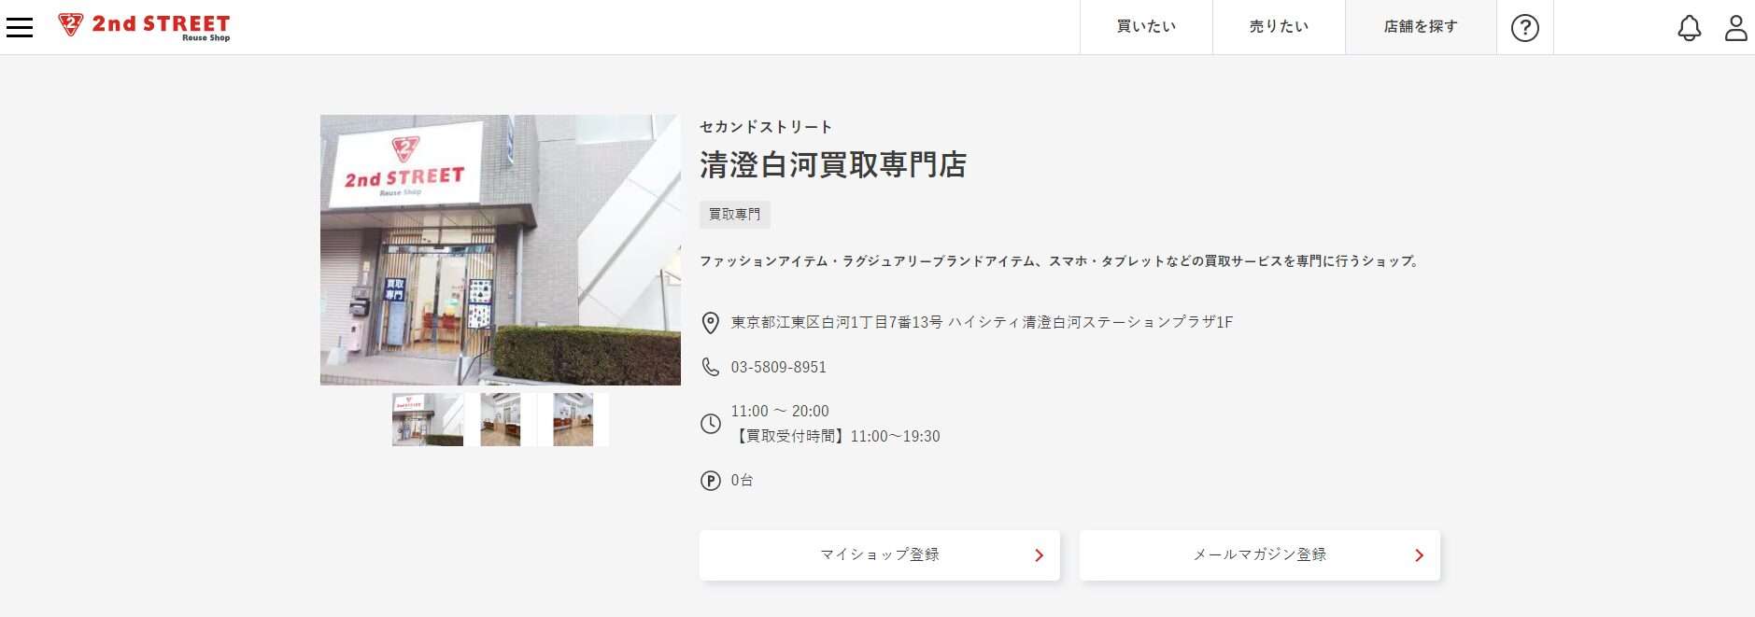Click the 2nd STREET logo
This screenshot has height=617, width=1755.
[x=144, y=26]
